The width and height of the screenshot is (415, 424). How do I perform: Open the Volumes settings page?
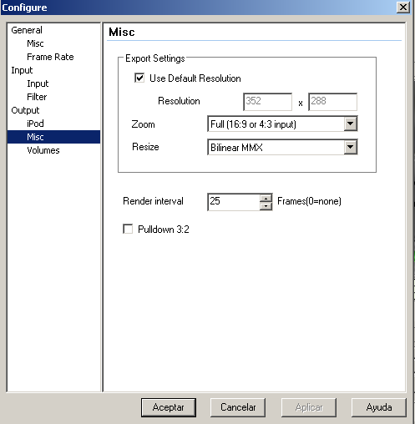click(x=43, y=150)
